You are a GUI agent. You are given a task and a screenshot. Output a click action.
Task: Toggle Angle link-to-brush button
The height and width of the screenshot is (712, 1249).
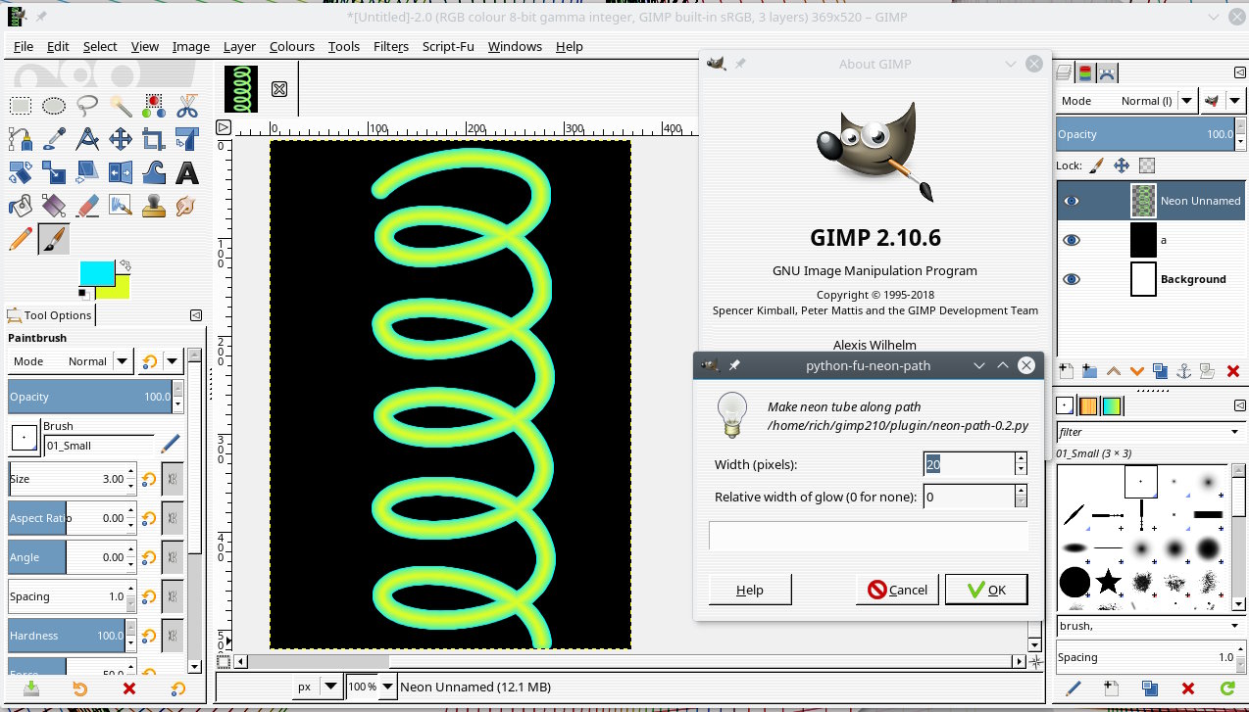pos(173,557)
